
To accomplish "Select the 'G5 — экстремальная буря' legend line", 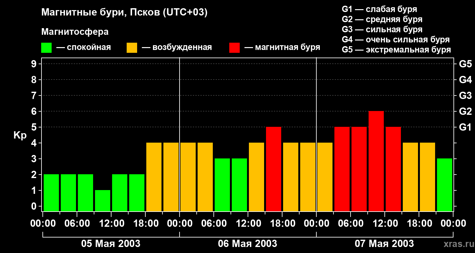I will tap(396, 50).
